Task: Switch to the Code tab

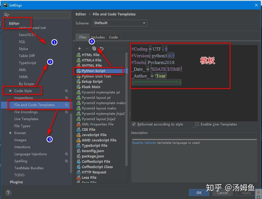Action: [113, 37]
